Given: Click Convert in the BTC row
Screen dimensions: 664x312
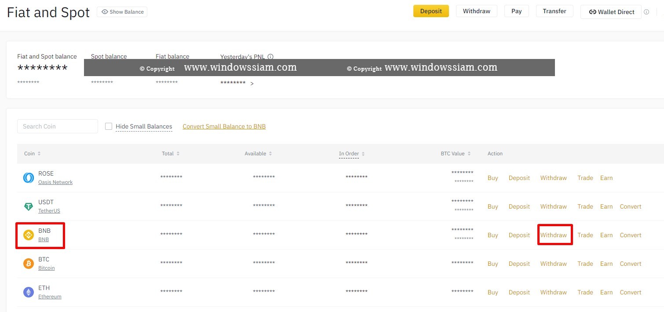Looking at the screenshot, I should [631, 264].
